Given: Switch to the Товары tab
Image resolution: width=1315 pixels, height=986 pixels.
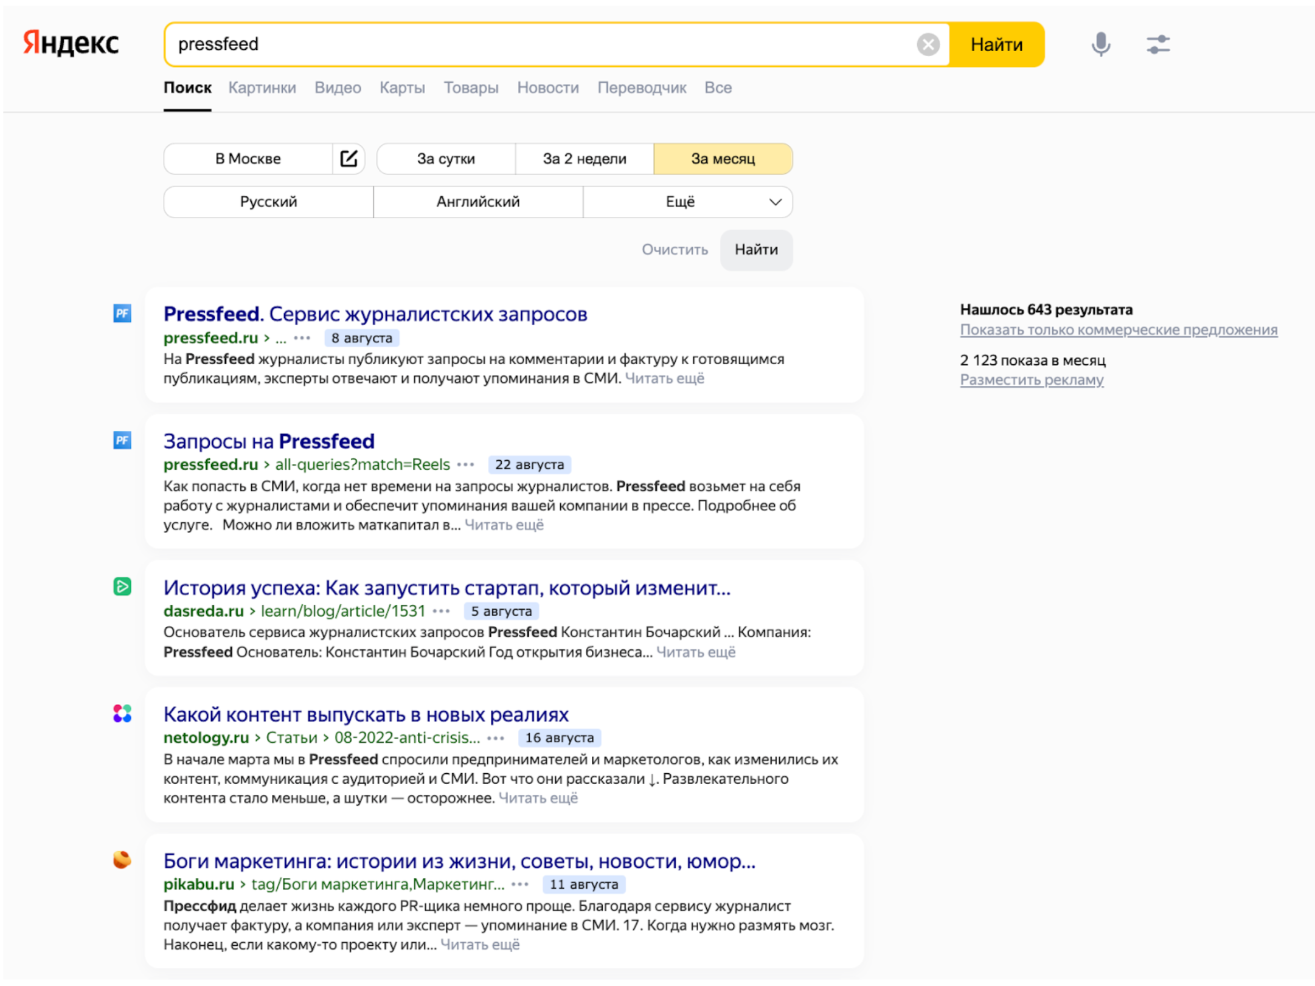Looking at the screenshot, I should (x=471, y=88).
